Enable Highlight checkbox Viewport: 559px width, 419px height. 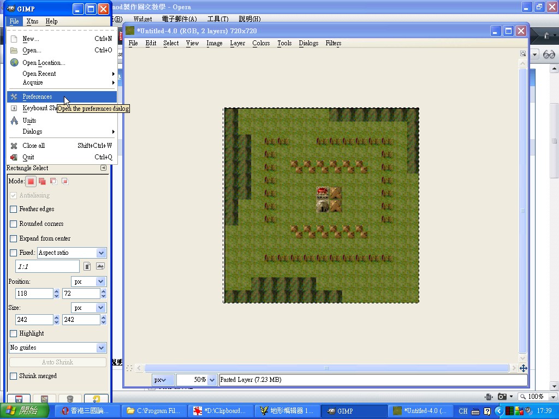click(14, 333)
